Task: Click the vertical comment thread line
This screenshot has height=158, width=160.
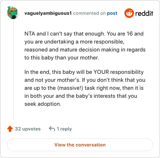Action: (x=13, y=70)
